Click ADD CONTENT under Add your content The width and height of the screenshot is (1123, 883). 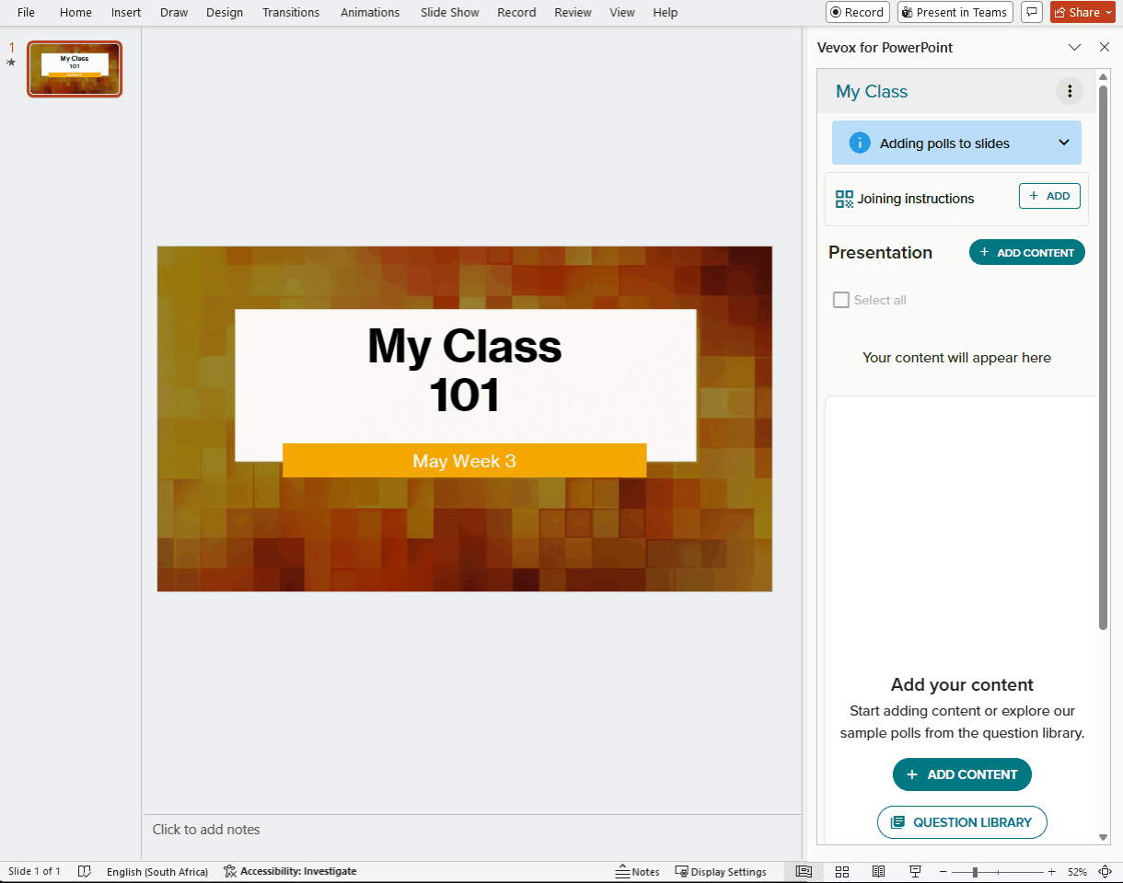(x=962, y=774)
